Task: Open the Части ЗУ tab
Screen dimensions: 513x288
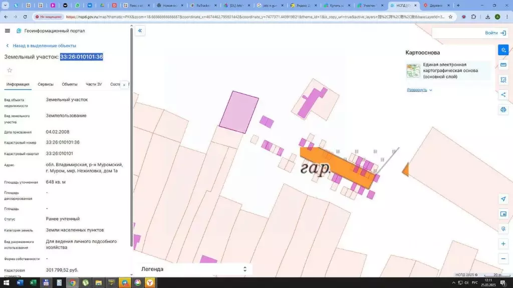Action: [x=94, y=84]
